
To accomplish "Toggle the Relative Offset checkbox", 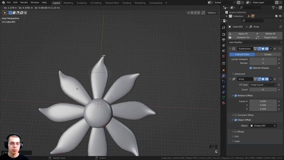I will (x=236, y=96).
